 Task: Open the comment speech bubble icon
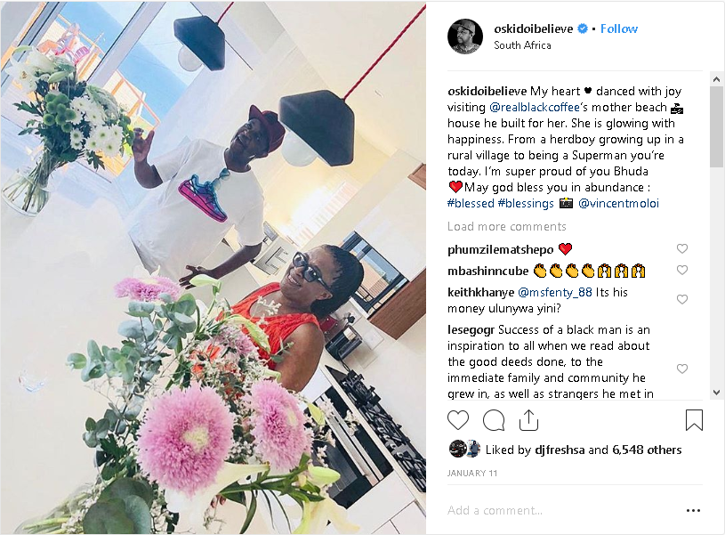[494, 420]
